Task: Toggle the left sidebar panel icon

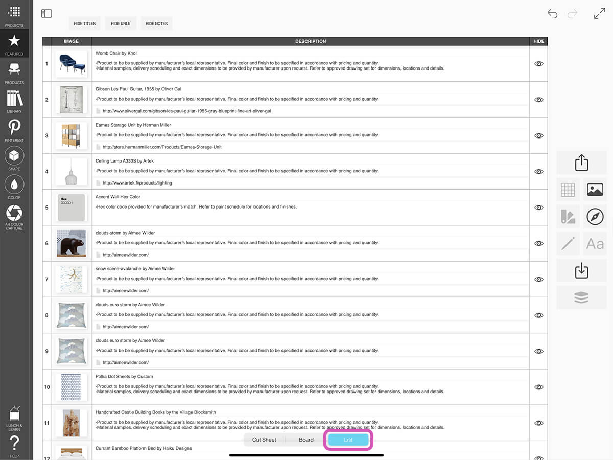Action: (x=46, y=14)
